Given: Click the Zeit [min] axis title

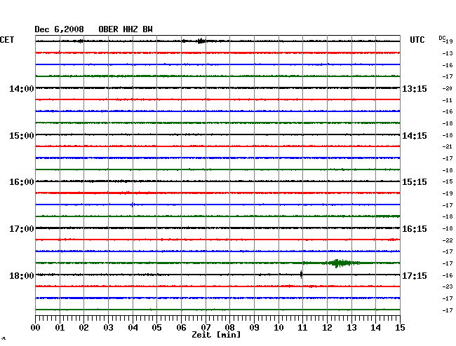Looking at the screenshot, I should (216, 335).
